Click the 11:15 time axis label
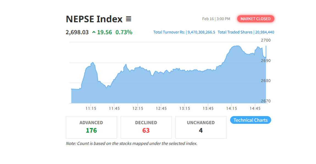 (x=91, y=109)
